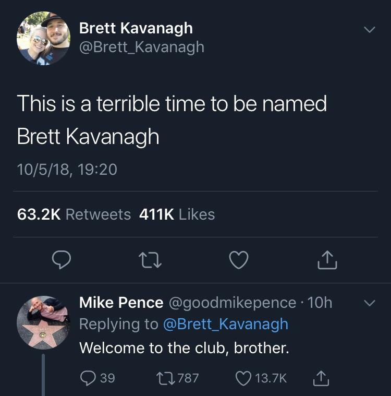
Task: Expand options chevron on Mike Pence's reply
Action: click(x=369, y=303)
